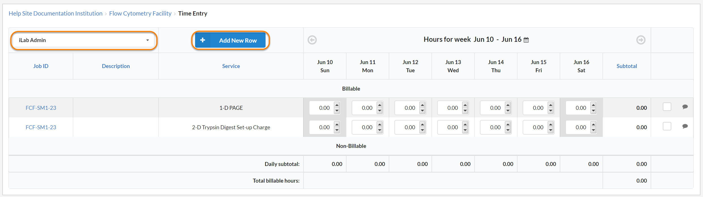Screen dimensions: 703x197
Task: Open the Flow Cytometry Facility breadcrumb
Action: pyautogui.click(x=140, y=13)
